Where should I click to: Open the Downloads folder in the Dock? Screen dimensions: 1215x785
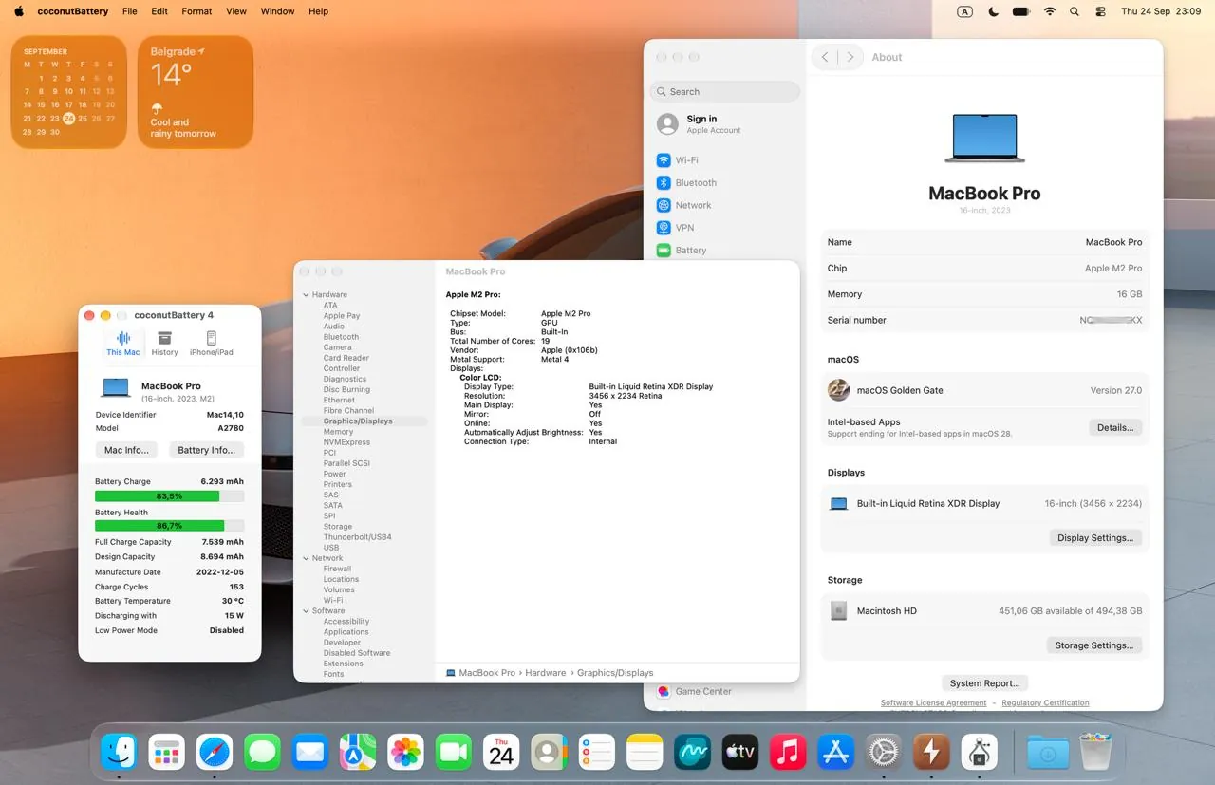click(x=1048, y=753)
